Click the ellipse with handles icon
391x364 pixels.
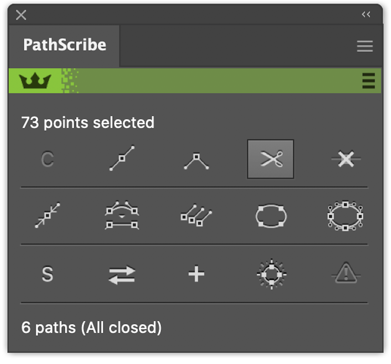tap(345, 216)
